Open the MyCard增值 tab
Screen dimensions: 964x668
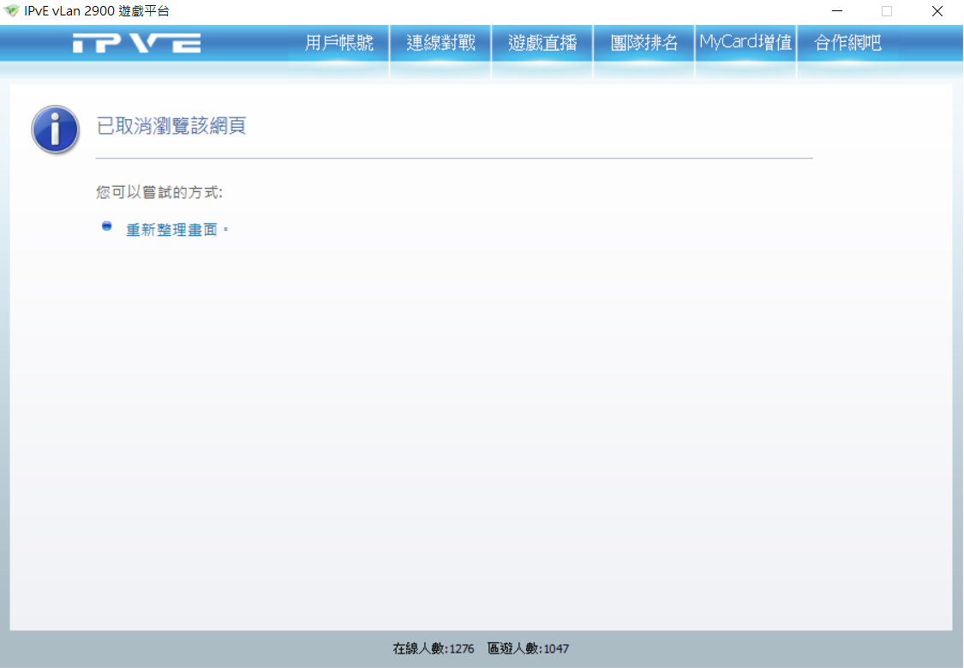(745, 43)
